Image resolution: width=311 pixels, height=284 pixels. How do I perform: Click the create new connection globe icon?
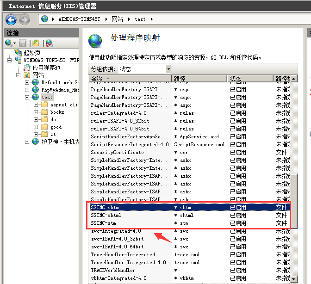click(x=9, y=43)
